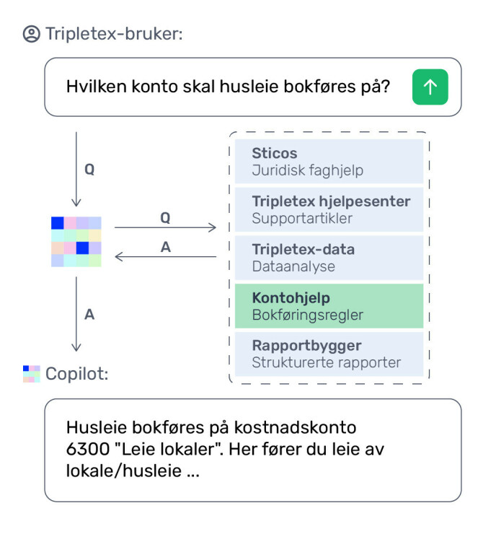Click the down arrow below the question box
This screenshot has height=537, width=483.
point(76,169)
